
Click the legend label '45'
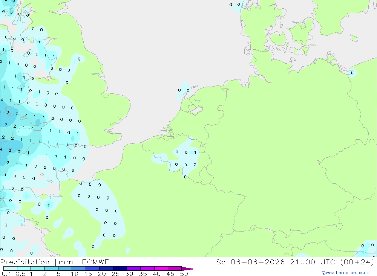pos(170,274)
